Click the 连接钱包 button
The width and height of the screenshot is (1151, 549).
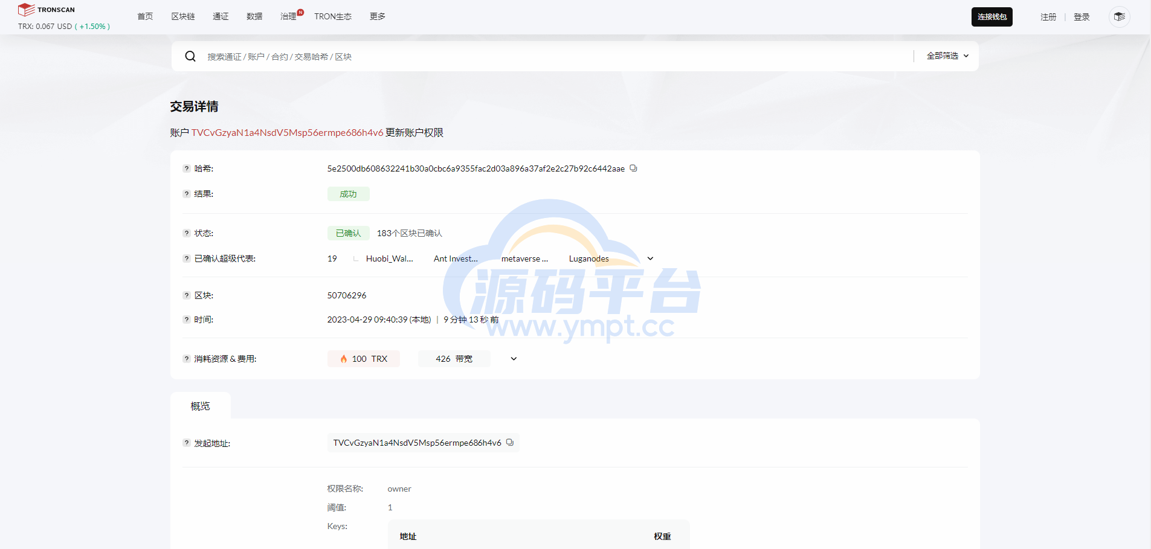click(x=992, y=17)
